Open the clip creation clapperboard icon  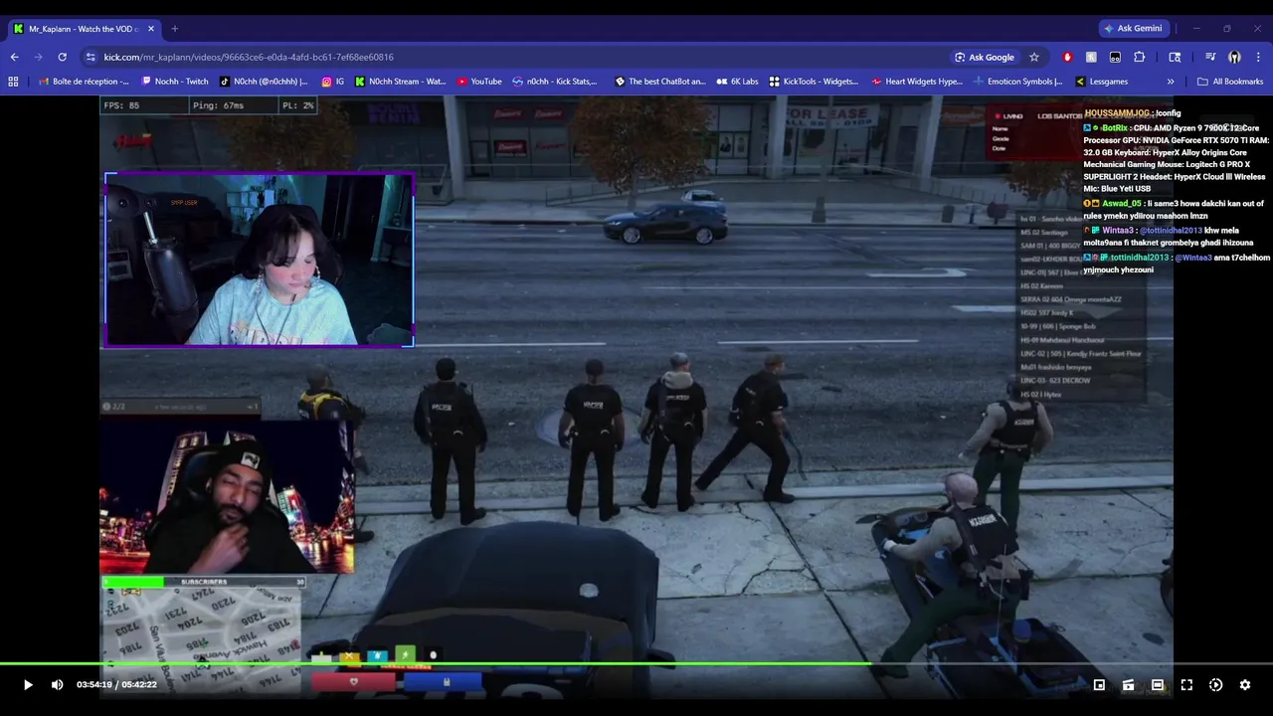click(x=1128, y=684)
